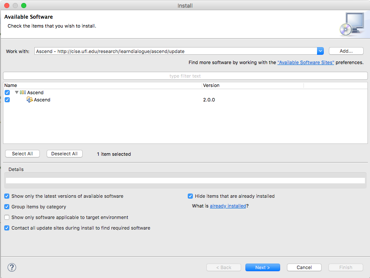Toggle Group items by category
This screenshot has width=370, height=278.
[x=7, y=207]
